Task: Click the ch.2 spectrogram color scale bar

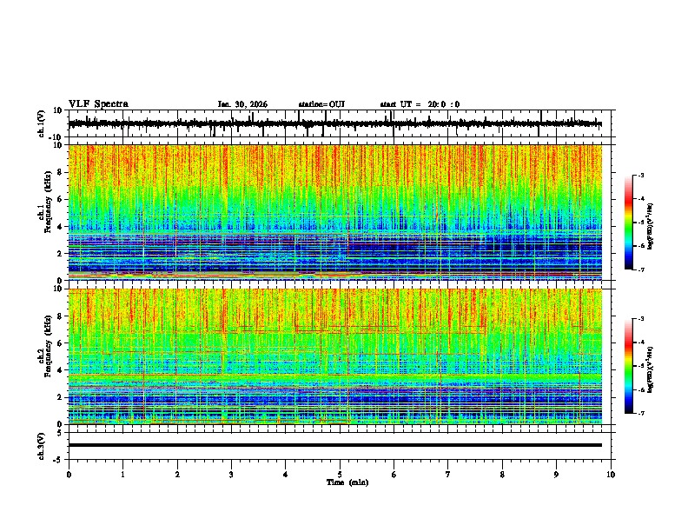Action: coord(628,366)
